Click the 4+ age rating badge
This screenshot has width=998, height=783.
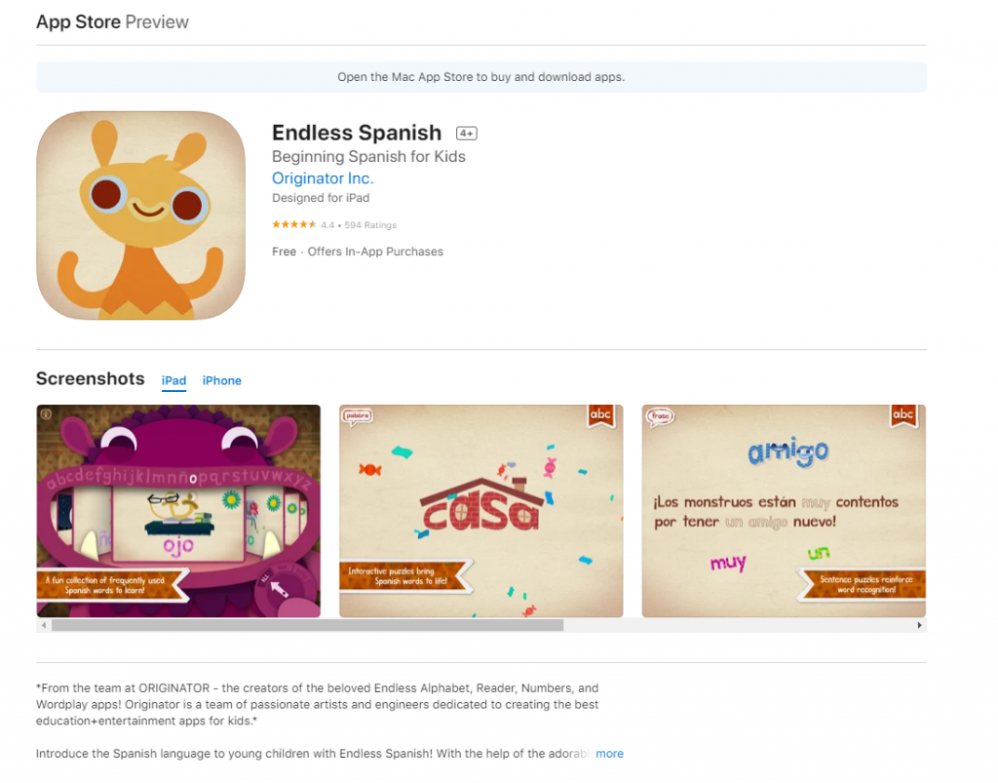[467, 133]
